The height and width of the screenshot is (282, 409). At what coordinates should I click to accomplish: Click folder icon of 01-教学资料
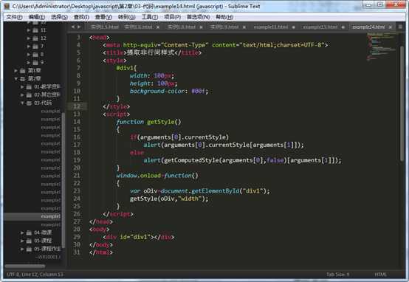[29, 87]
